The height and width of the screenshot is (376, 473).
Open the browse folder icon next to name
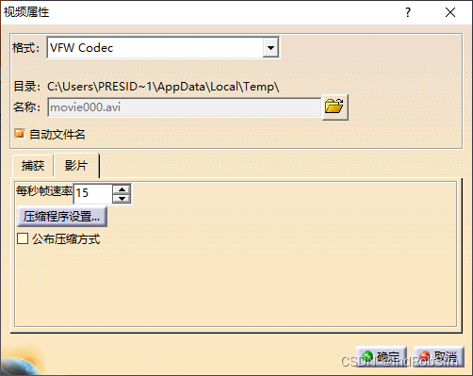click(x=334, y=106)
